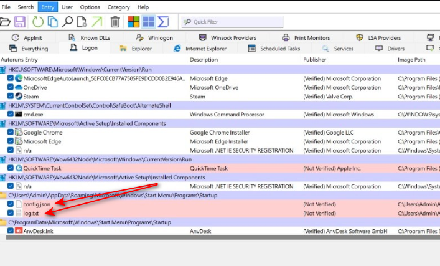Click the file properties icon in toolbar
Viewport: 440px width, 266px height.
82,22
